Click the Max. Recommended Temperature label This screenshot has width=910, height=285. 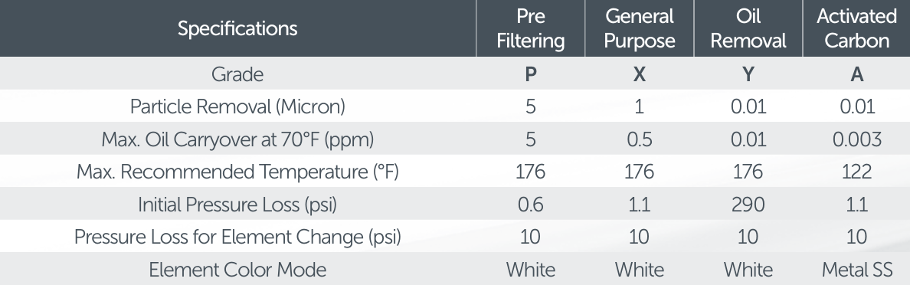click(x=237, y=172)
